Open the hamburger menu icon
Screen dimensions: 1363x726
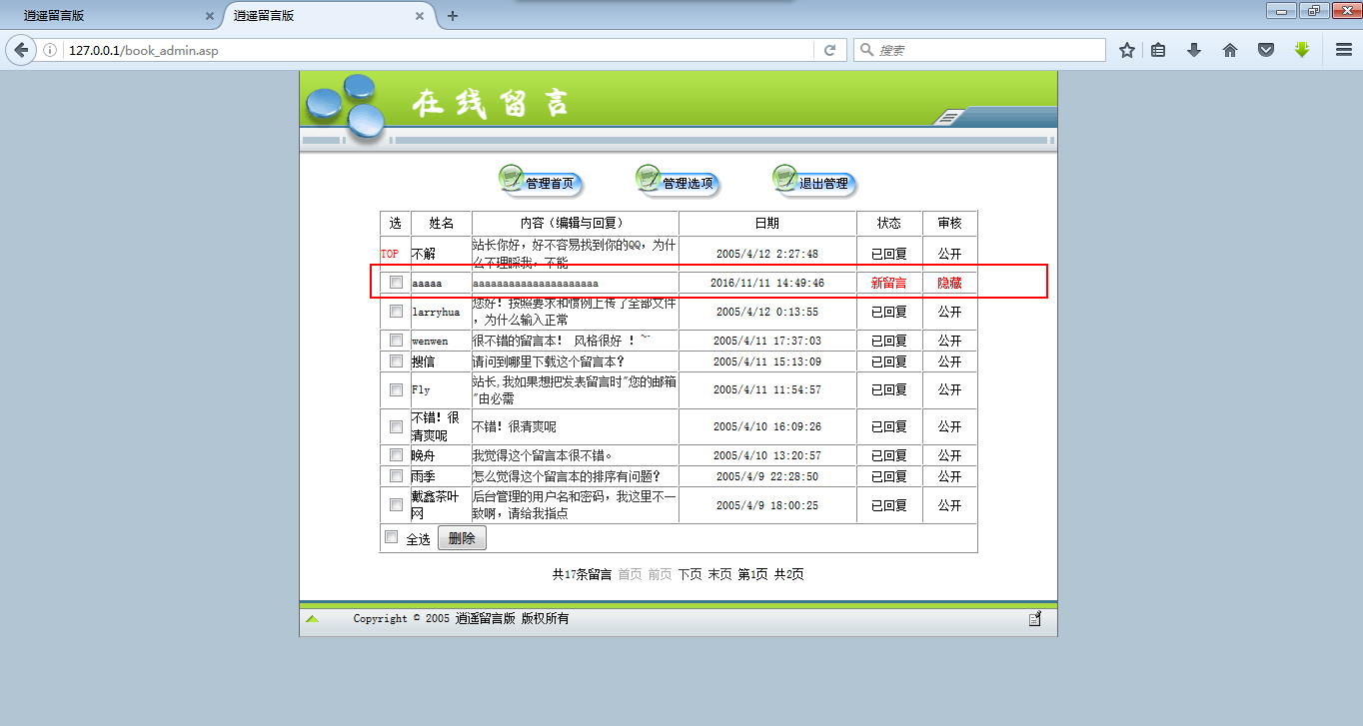pos(1344,50)
